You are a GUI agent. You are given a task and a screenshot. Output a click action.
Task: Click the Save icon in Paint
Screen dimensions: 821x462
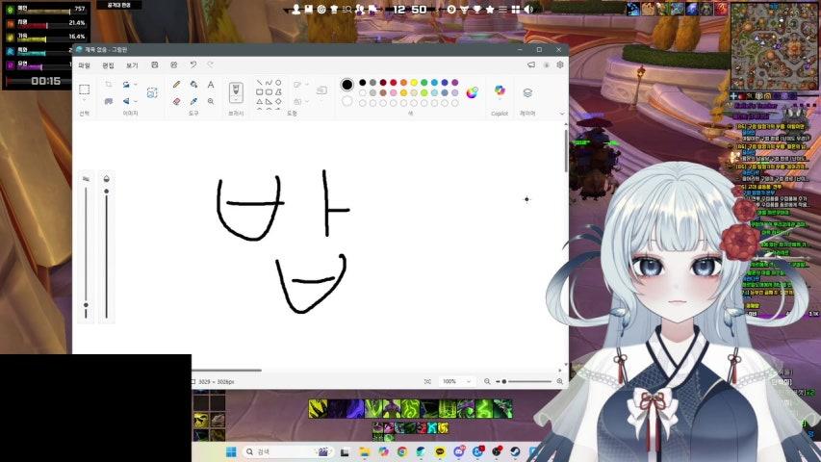pyautogui.click(x=154, y=64)
